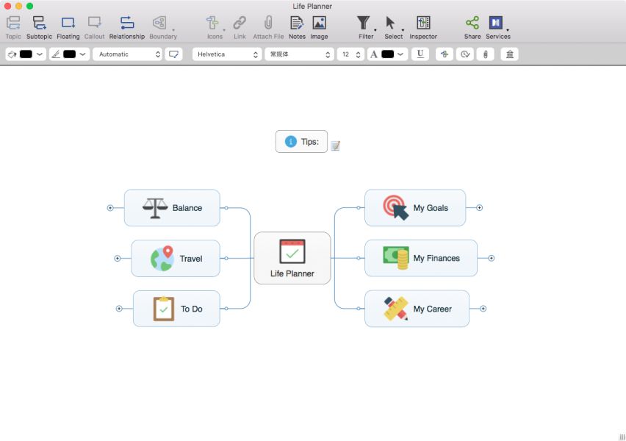This screenshot has width=626, height=441.
Task: Click the topic shape button
Action: pyautogui.click(x=173, y=54)
